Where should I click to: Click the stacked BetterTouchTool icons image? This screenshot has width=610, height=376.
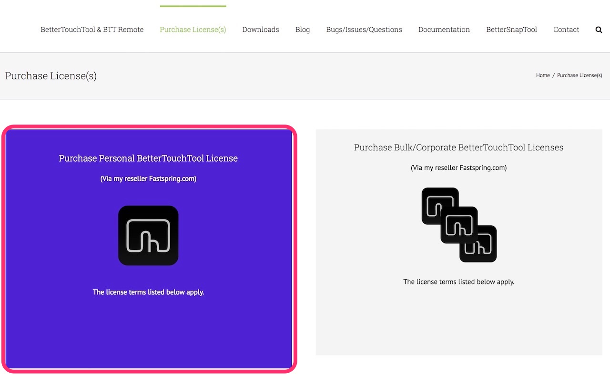459,225
